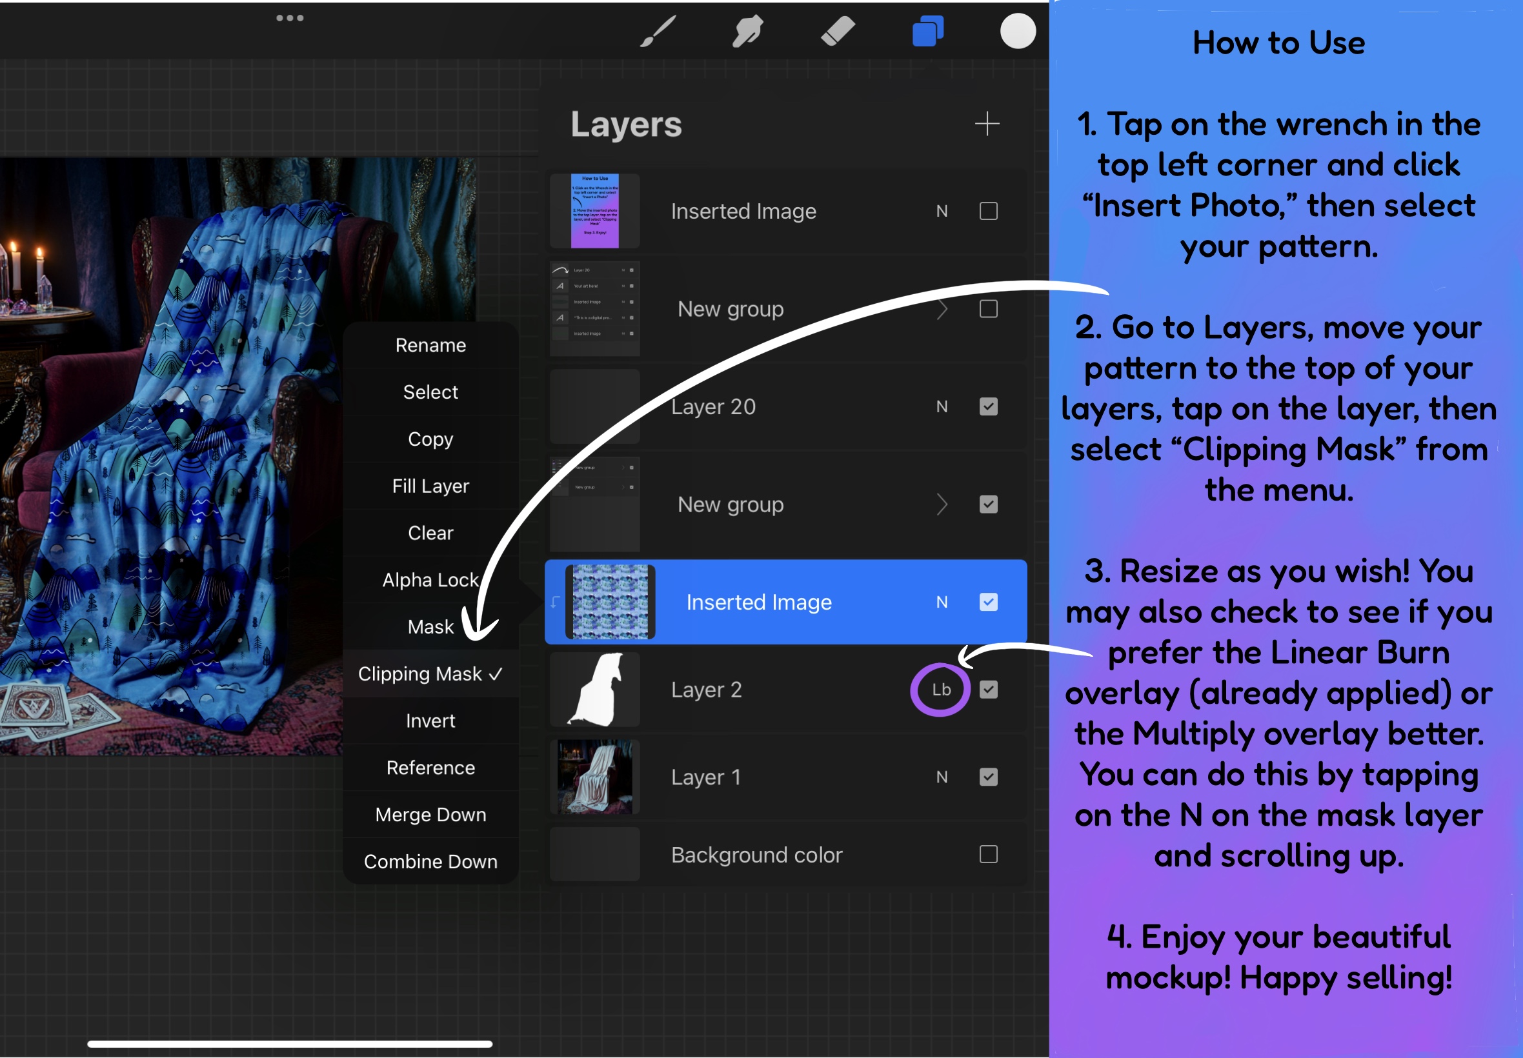The image size is (1523, 1058).
Task: Open the white active color circle
Action: coord(1018,31)
